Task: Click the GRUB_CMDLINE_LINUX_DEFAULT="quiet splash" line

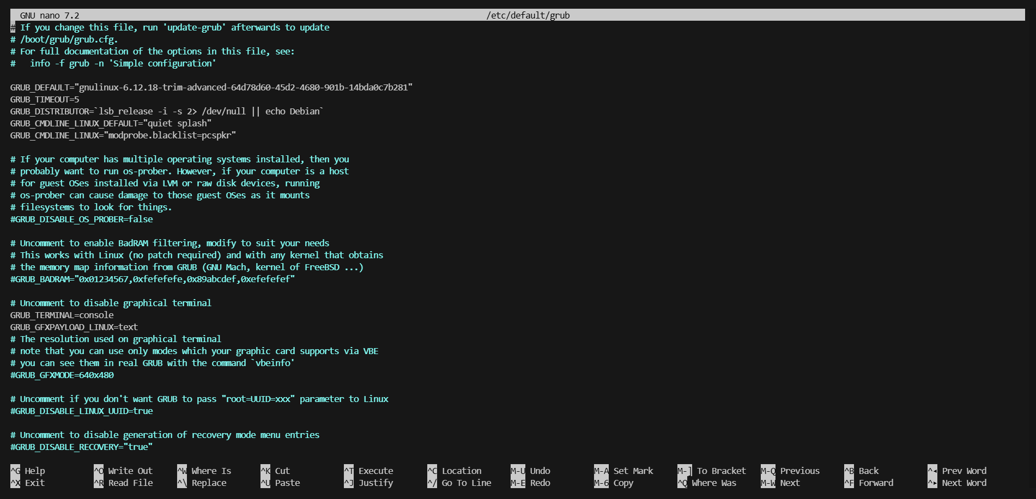Action: [x=111, y=123]
